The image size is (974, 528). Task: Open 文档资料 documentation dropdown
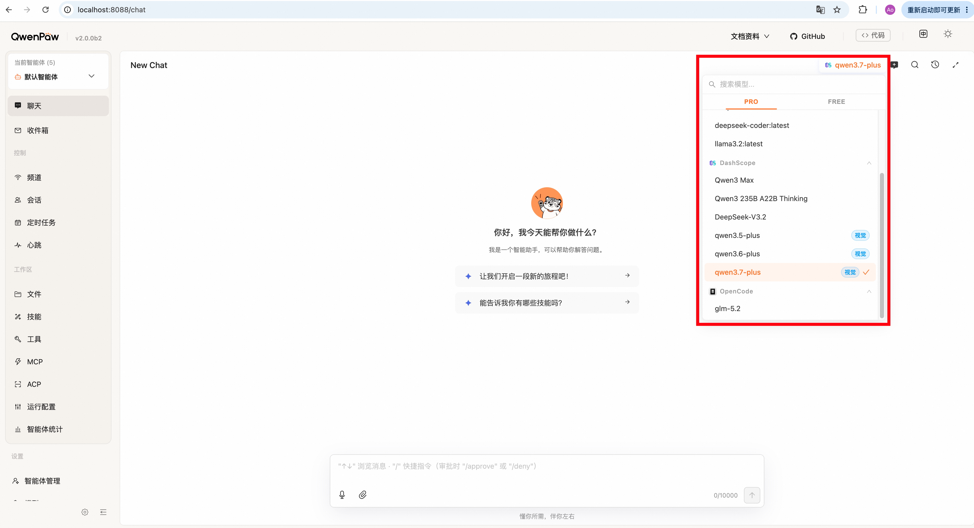[x=750, y=36]
